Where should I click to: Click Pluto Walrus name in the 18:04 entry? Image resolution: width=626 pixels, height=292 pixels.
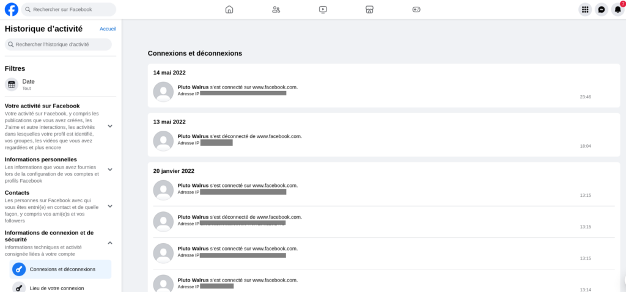(193, 136)
